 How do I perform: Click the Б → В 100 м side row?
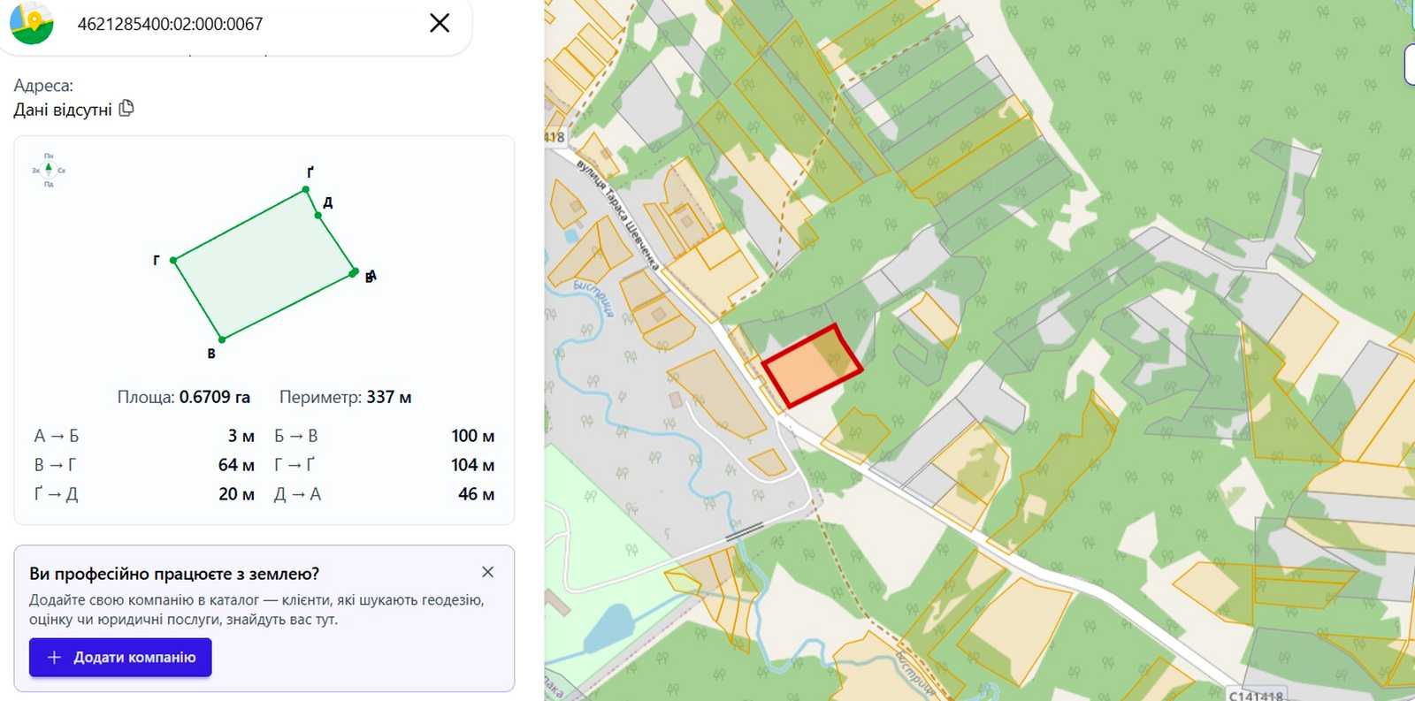(x=384, y=436)
